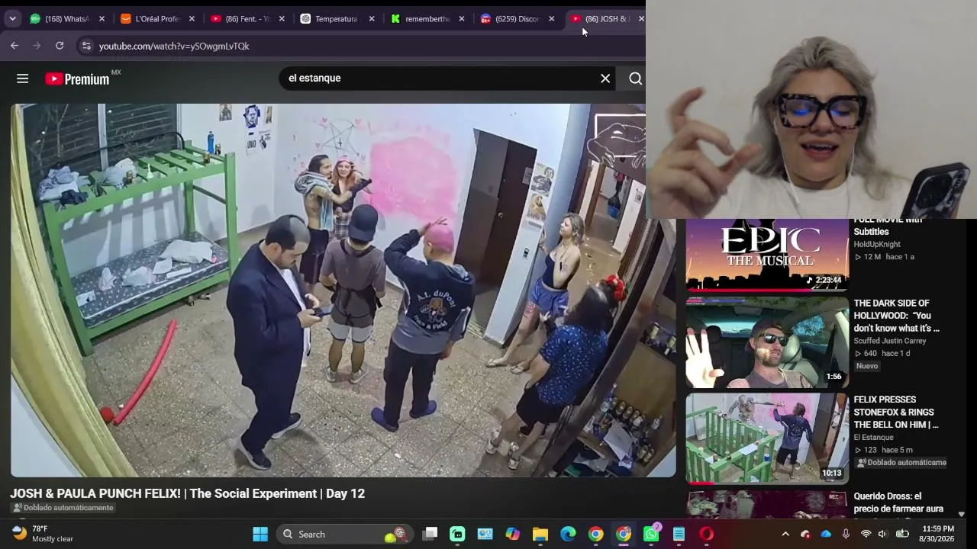
Task: Show hidden system tray icons
Action: [785, 534]
